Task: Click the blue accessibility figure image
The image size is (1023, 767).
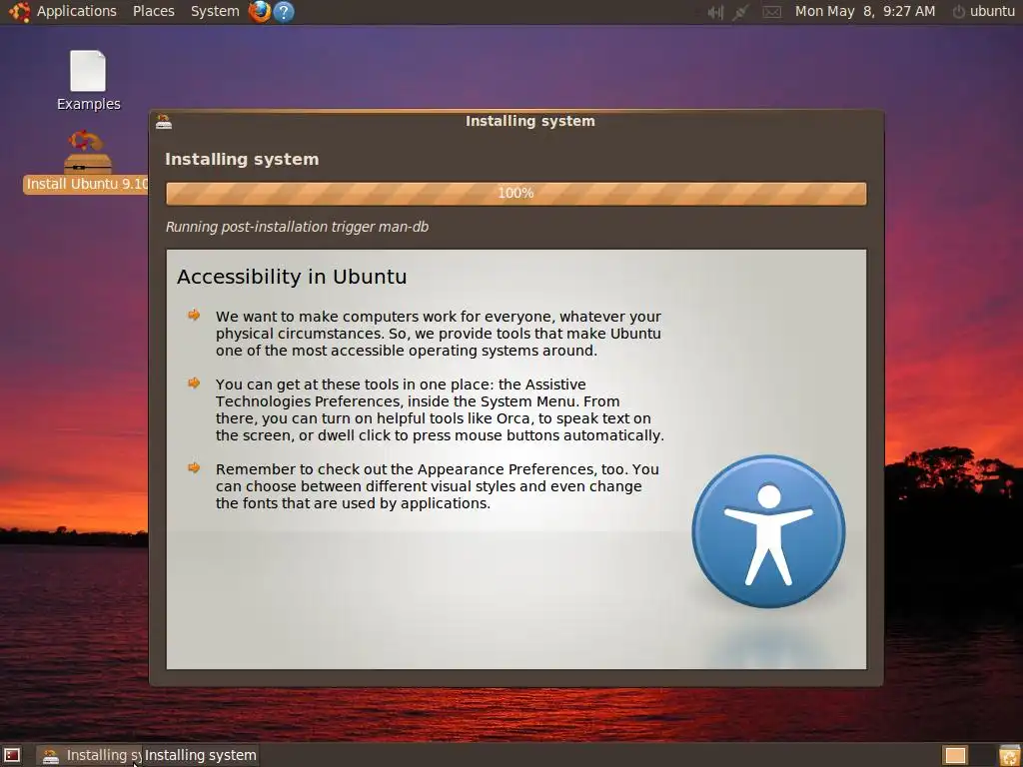Action: point(768,531)
